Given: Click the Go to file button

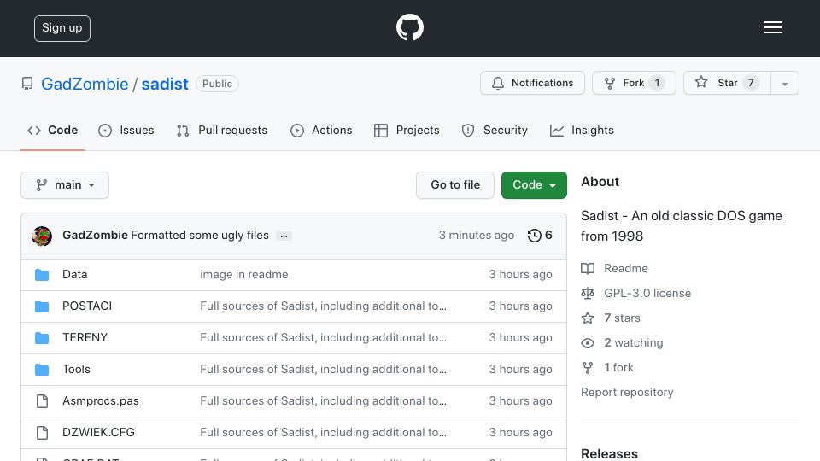Looking at the screenshot, I should click(455, 185).
